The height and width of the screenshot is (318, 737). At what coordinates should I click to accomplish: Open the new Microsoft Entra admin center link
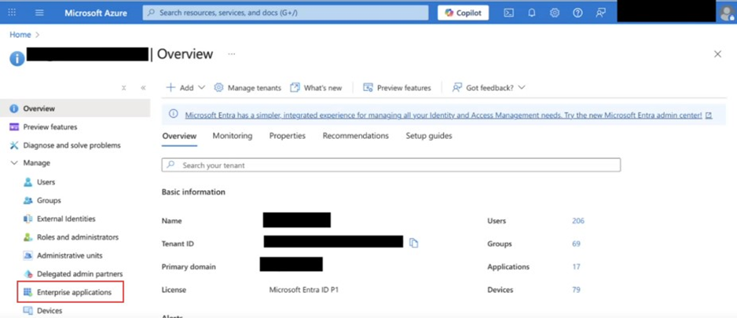(x=443, y=115)
